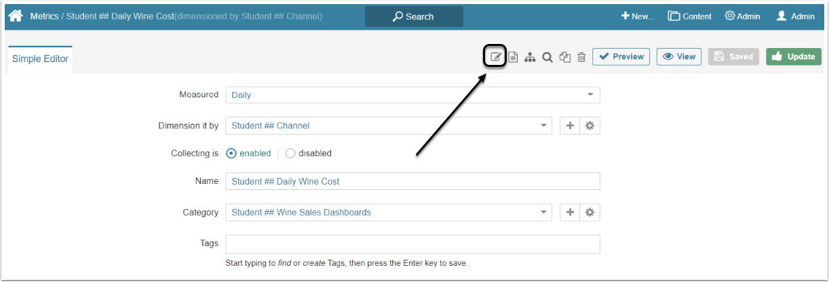
Task: Expand the Category dropdown
Action: (x=389, y=212)
